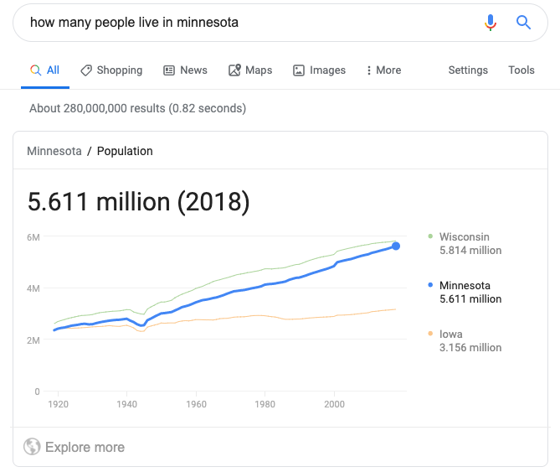Switch to the All results tab
The image size is (560, 472).
point(45,70)
